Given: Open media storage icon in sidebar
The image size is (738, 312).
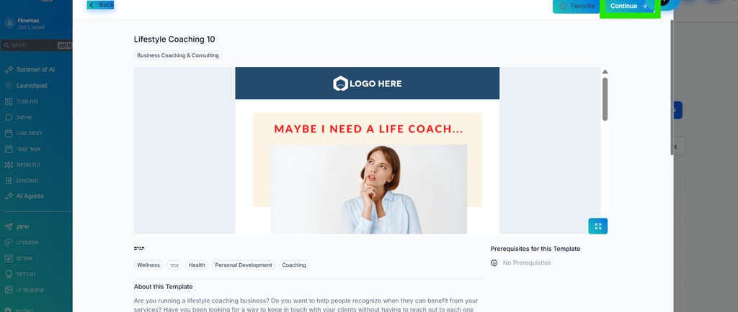Looking at the screenshot, I should 9,290.
